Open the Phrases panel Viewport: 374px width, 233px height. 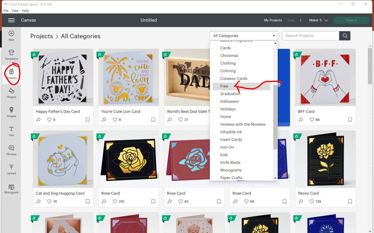[11, 150]
